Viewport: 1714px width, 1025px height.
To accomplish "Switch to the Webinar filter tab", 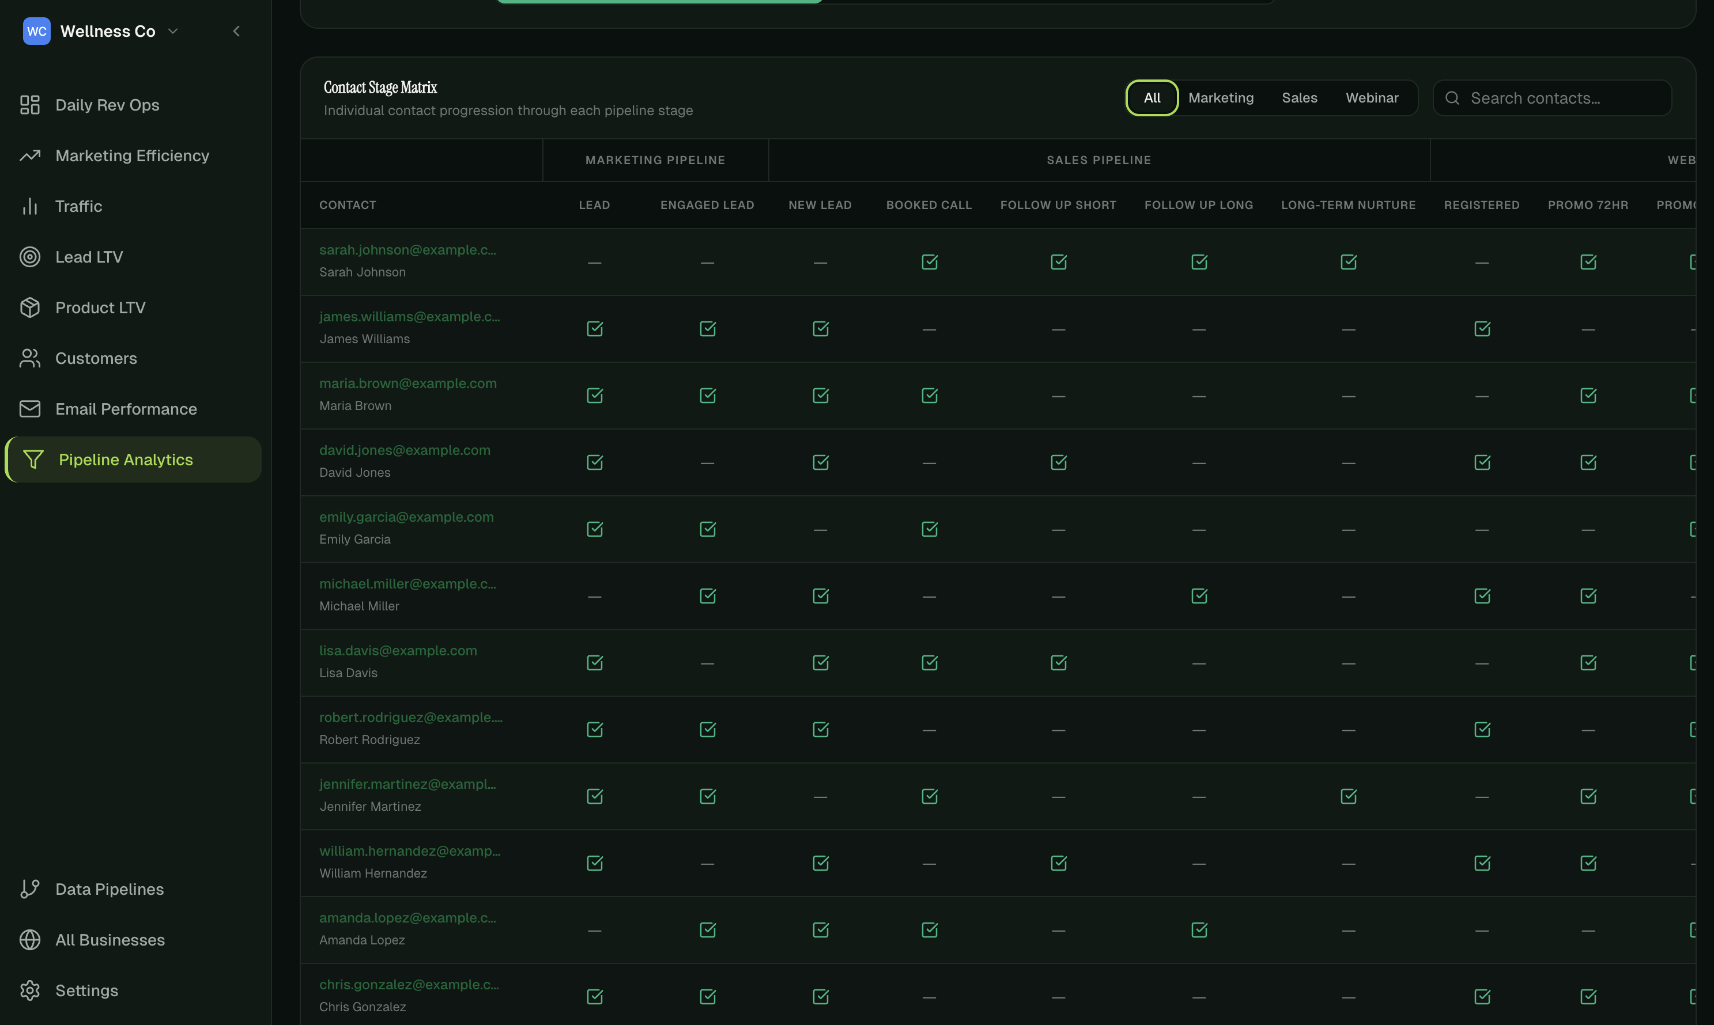I will coord(1372,98).
